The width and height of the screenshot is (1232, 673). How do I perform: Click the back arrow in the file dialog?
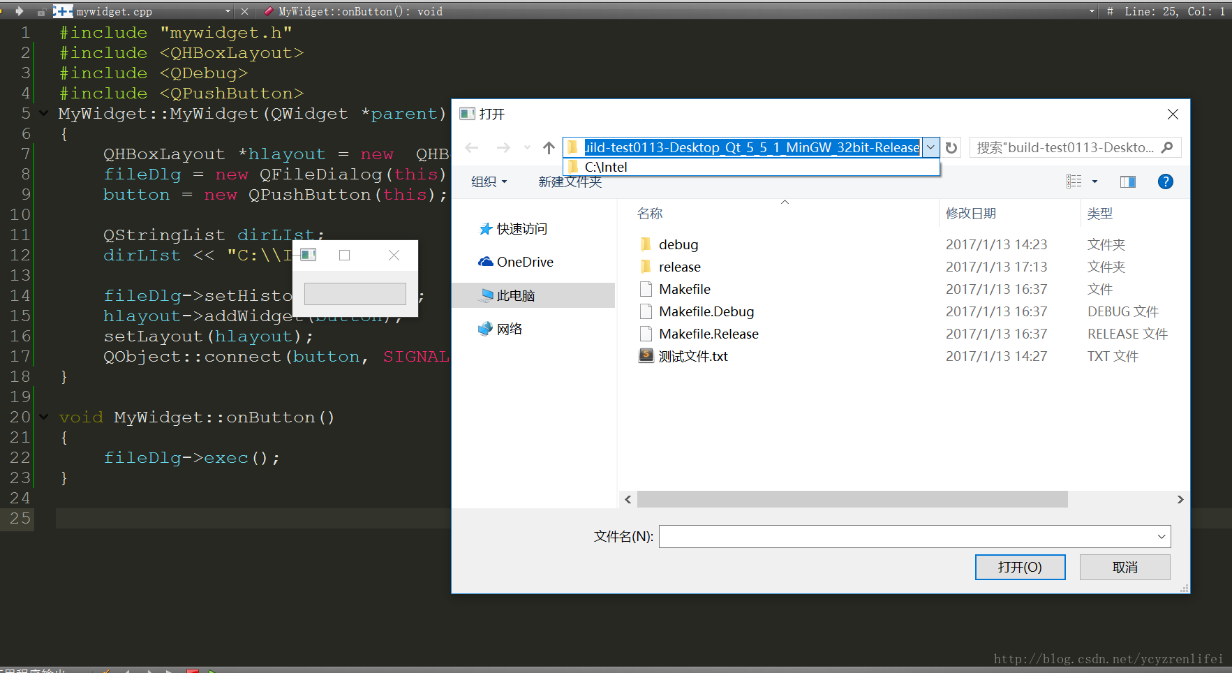click(x=472, y=147)
